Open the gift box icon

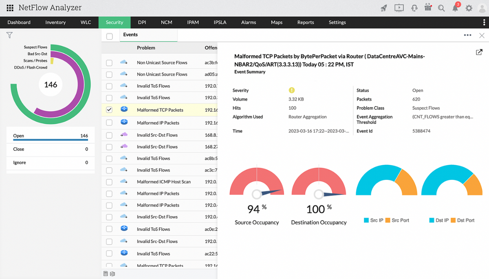pos(427,8)
